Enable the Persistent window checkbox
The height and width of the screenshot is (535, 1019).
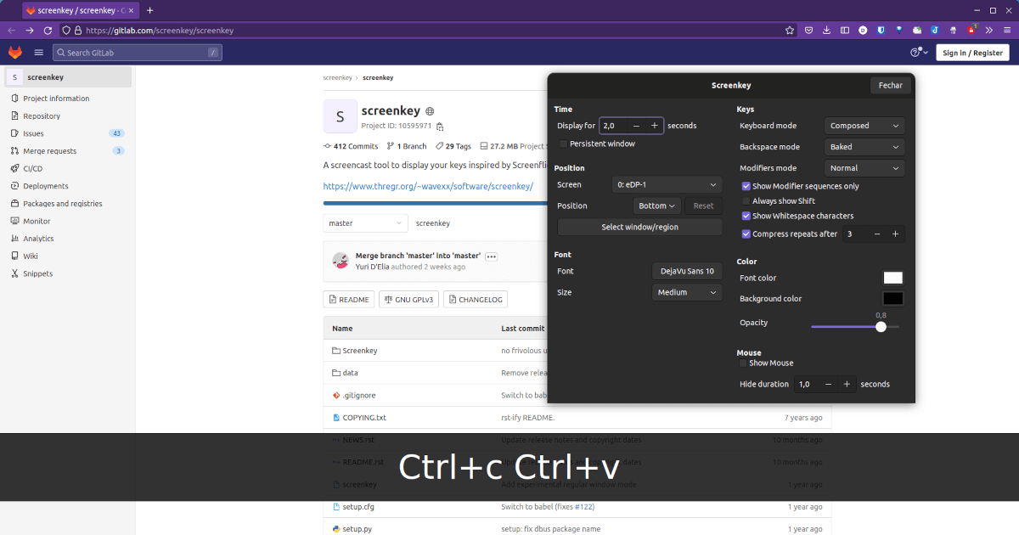click(563, 144)
